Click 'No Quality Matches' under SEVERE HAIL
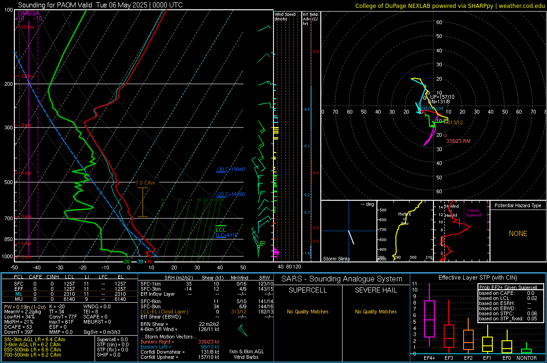This screenshot has width=547, height=363. pos(375,312)
